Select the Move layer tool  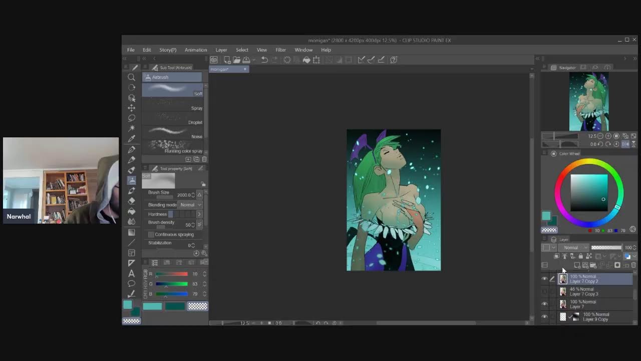pos(131,108)
